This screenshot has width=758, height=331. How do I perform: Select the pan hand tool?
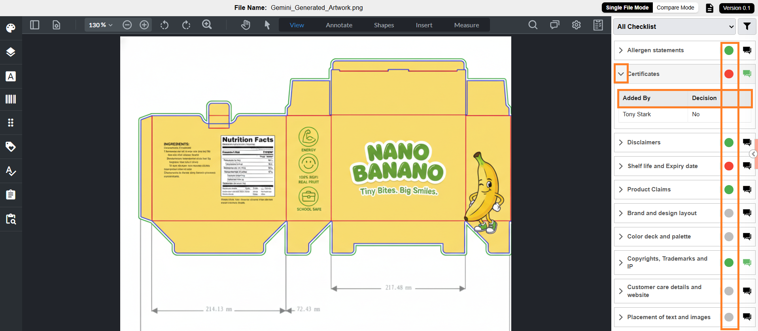click(x=246, y=25)
